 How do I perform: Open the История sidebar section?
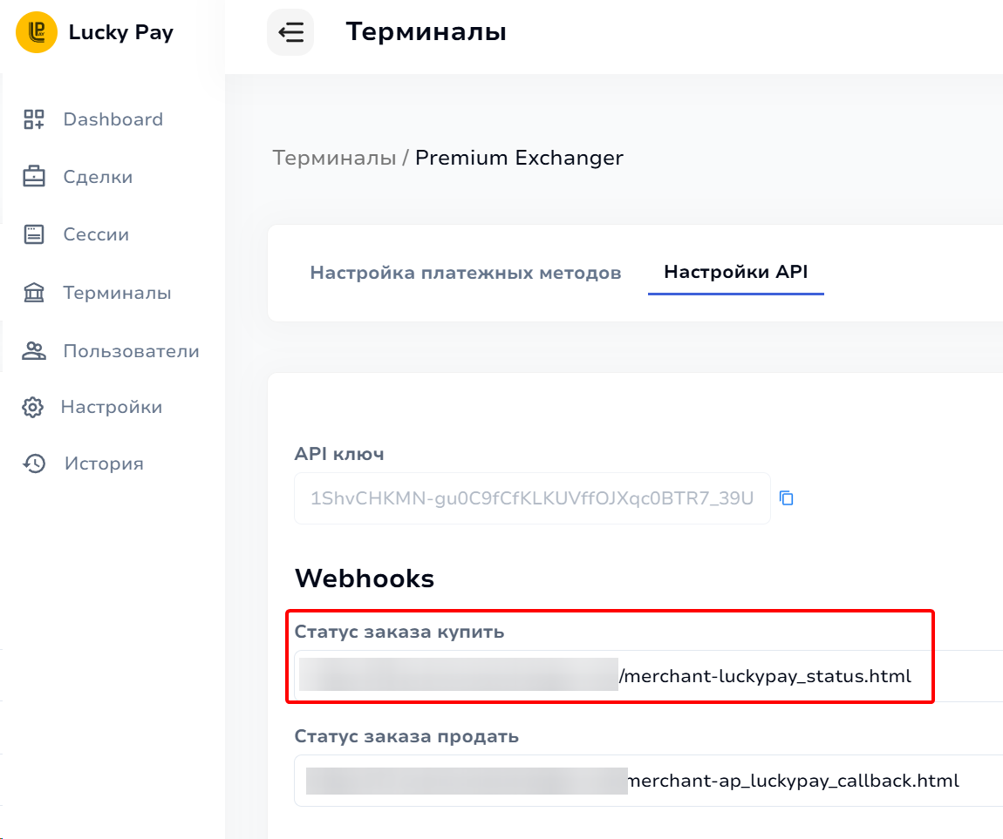click(104, 463)
